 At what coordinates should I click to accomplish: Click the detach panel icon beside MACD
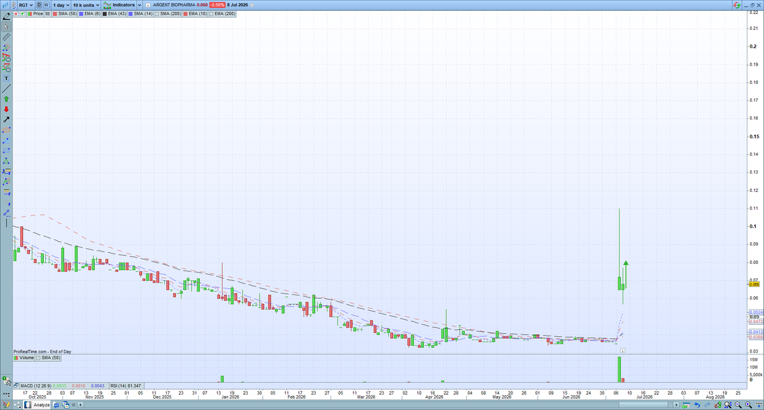click(16, 386)
